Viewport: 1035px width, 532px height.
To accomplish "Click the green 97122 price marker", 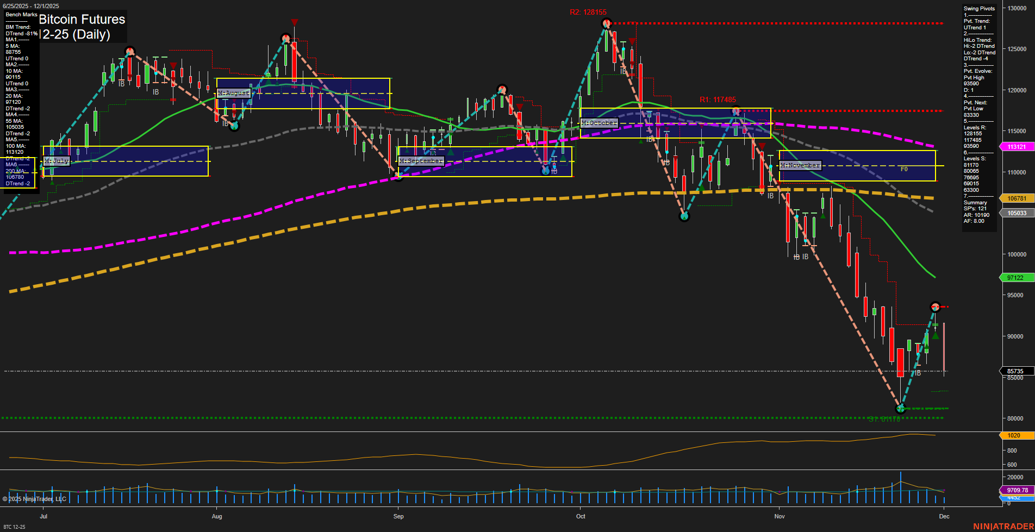I will coord(1016,278).
